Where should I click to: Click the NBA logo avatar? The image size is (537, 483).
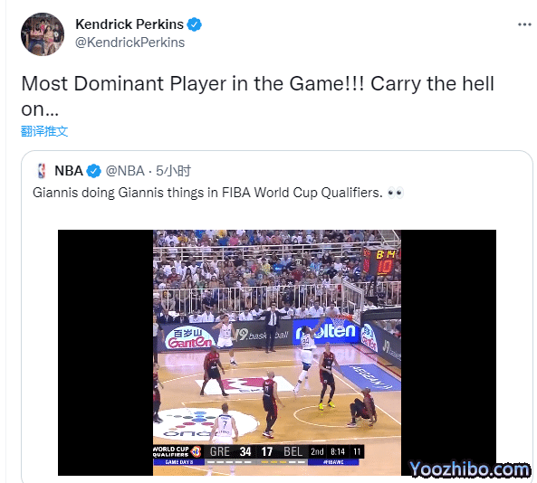42,171
